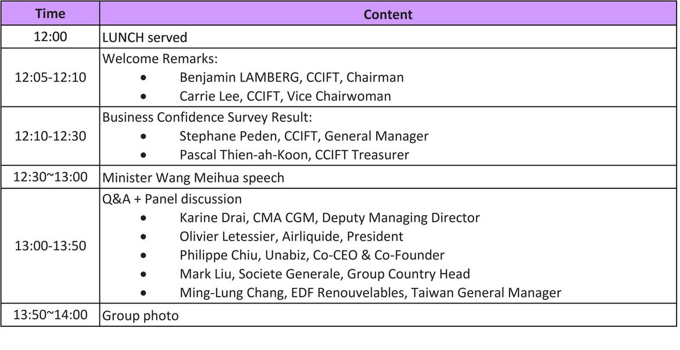
Task: Click Minister Wang Meihua speech row
Action: (x=194, y=178)
